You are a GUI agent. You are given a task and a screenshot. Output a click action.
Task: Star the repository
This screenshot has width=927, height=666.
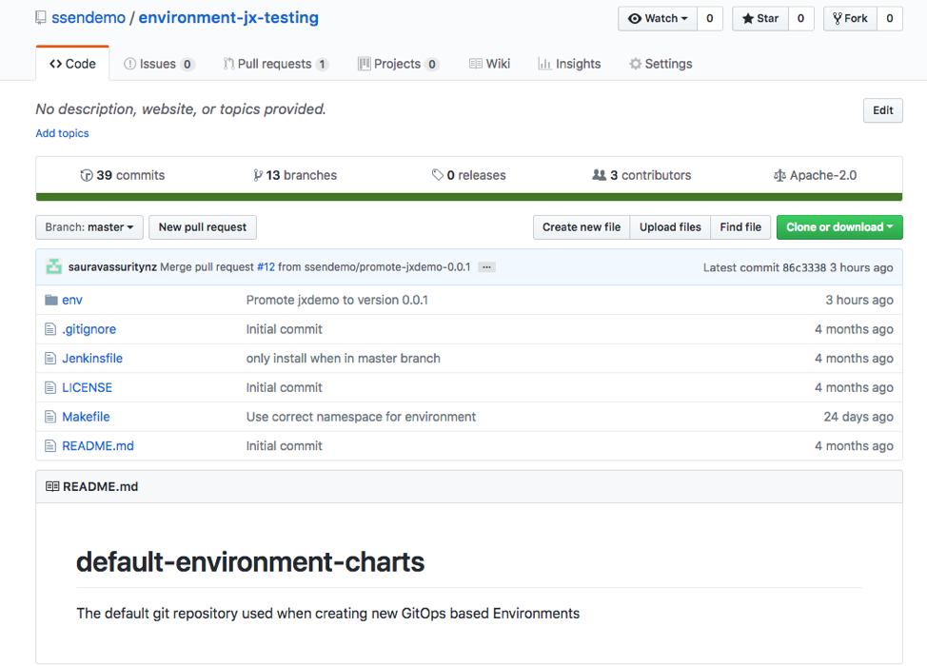760,18
